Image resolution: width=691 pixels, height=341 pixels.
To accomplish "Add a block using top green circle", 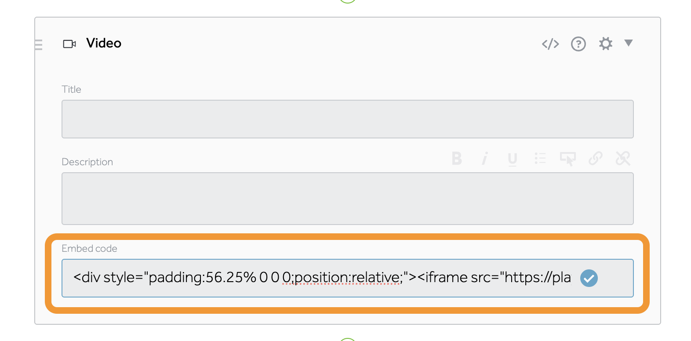I will coord(347,1).
